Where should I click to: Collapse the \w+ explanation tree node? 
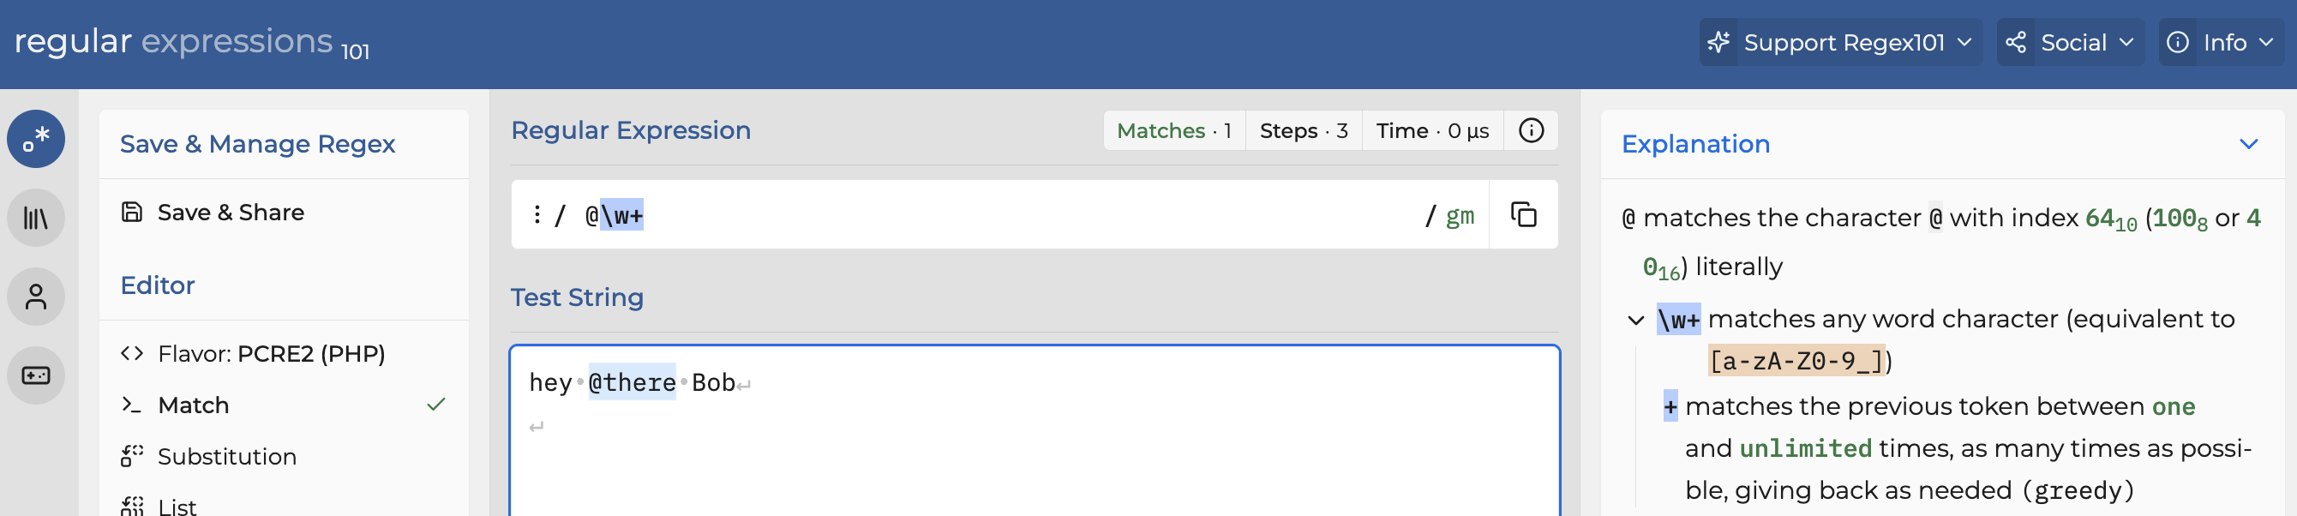[x=1634, y=319]
